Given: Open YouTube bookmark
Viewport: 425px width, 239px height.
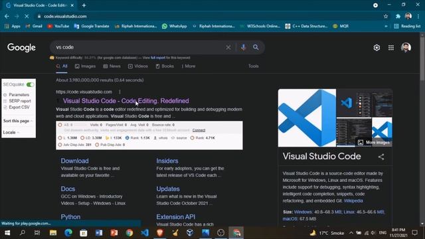Looking at the screenshot, I should click(x=58, y=27).
